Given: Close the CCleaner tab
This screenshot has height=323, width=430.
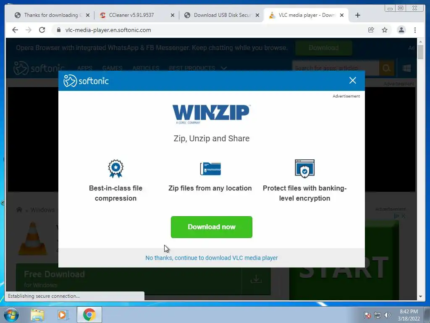Looking at the screenshot, I should pyautogui.click(x=173, y=15).
